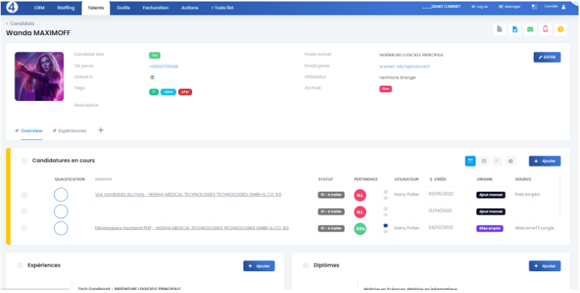580x293 pixels.
Task: Open the Staffing menu
Action: tap(66, 8)
